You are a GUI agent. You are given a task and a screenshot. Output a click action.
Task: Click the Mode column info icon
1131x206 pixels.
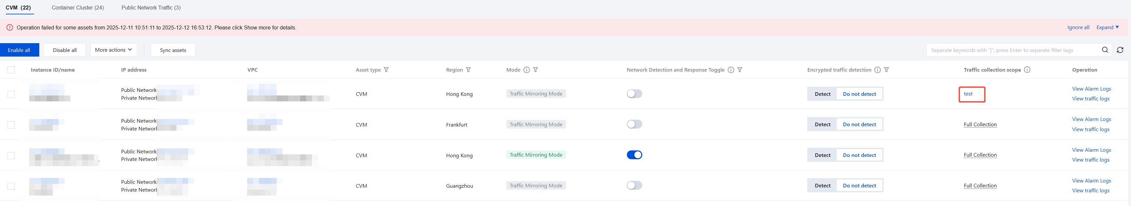point(526,70)
